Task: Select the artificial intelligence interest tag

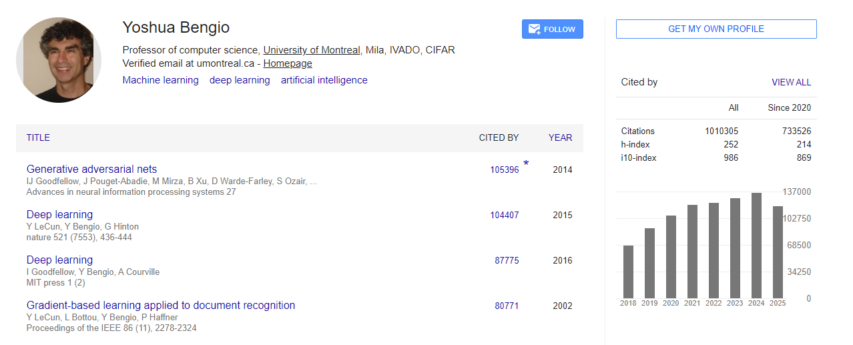Action: [x=324, y=80]
